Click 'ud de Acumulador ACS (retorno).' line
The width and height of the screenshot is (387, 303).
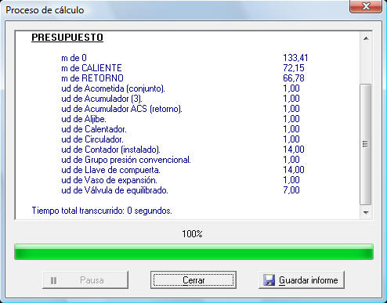click(121, 109)
